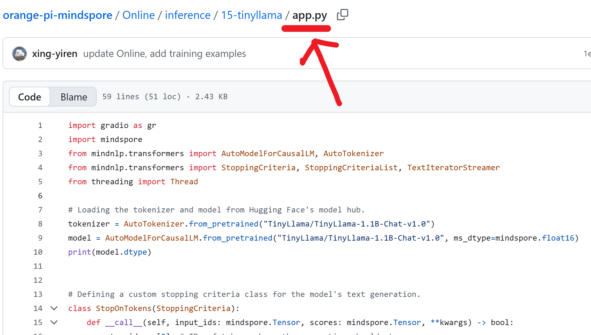Select line number 2

40,140
